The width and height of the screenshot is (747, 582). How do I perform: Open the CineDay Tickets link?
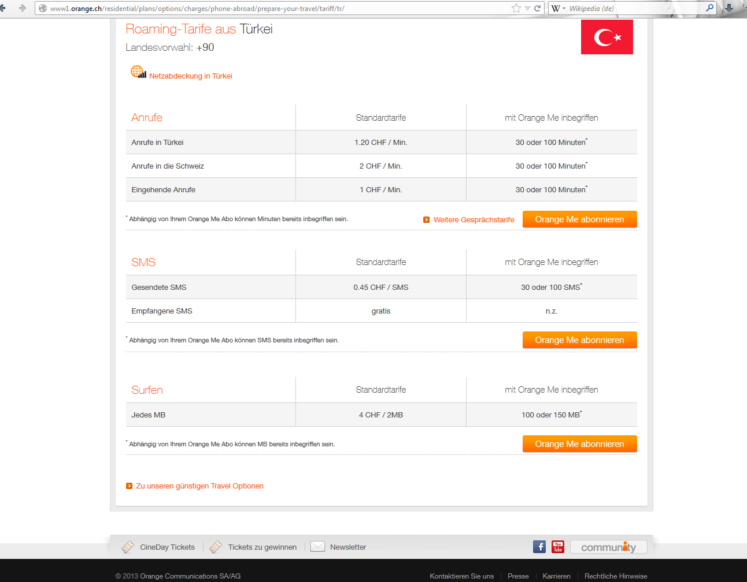click(167, 547)
